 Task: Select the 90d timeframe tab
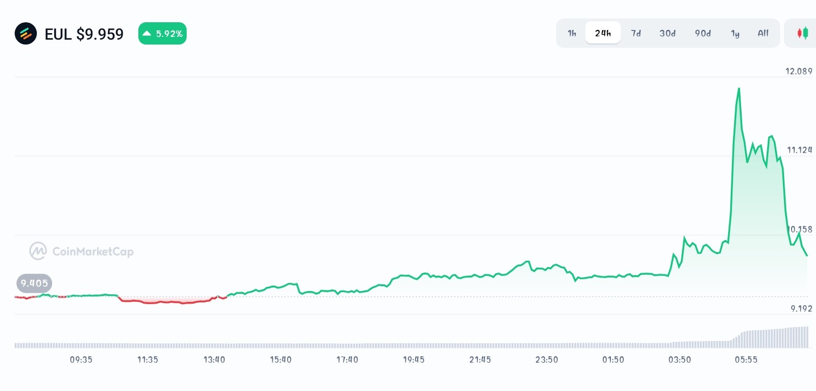[x=703, y=33]
